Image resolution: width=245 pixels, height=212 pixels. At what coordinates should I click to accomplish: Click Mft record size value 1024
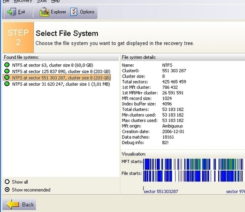click(x=167, y=99)
